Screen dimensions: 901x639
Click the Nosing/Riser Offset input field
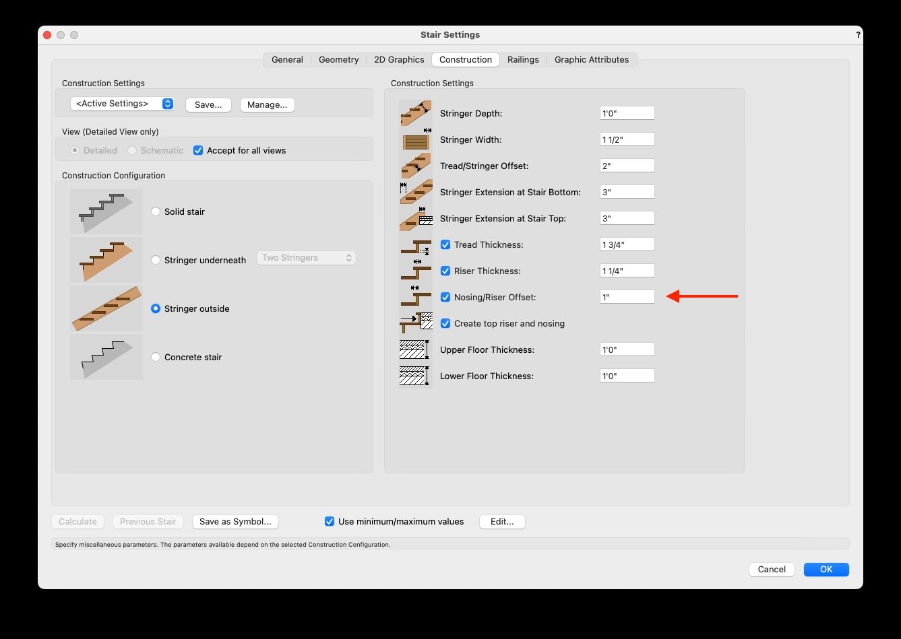point(627,297)
